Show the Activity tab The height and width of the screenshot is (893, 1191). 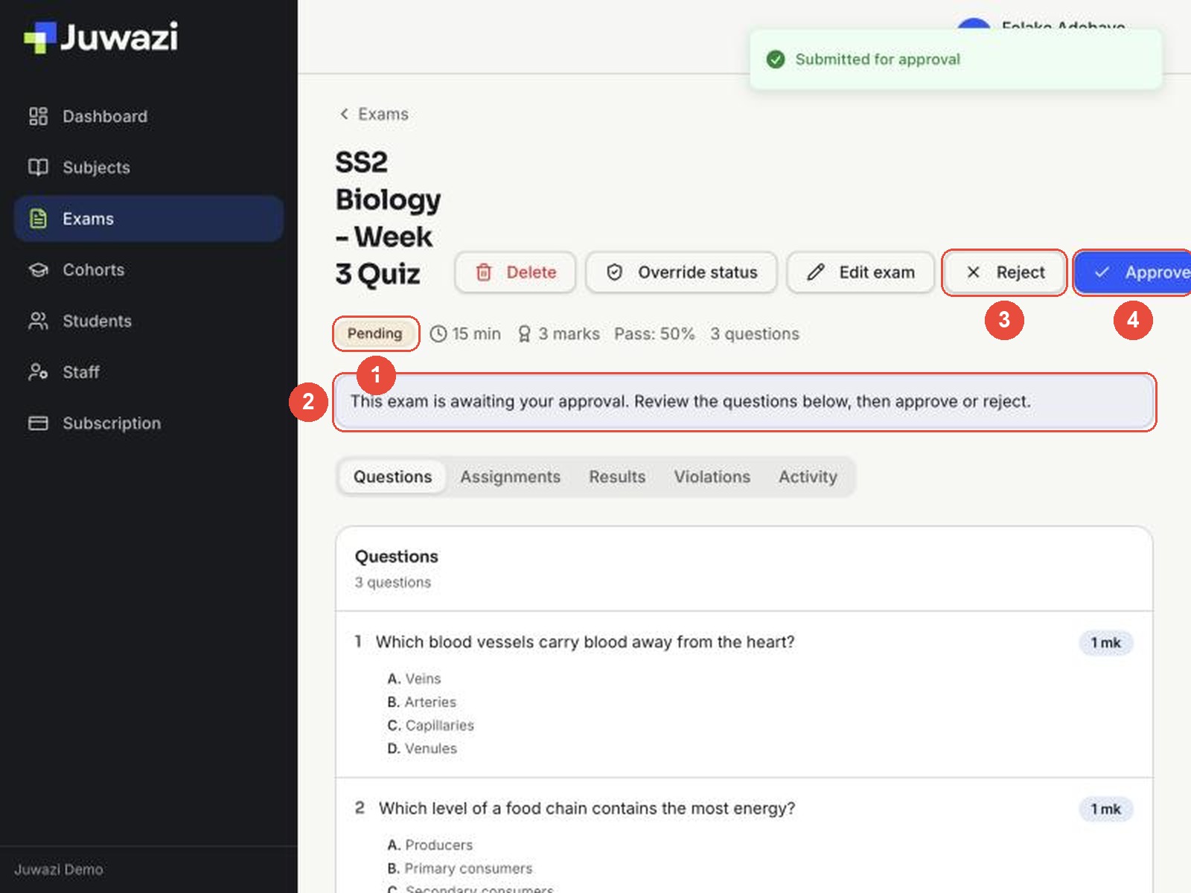click(x=808, y=477)
